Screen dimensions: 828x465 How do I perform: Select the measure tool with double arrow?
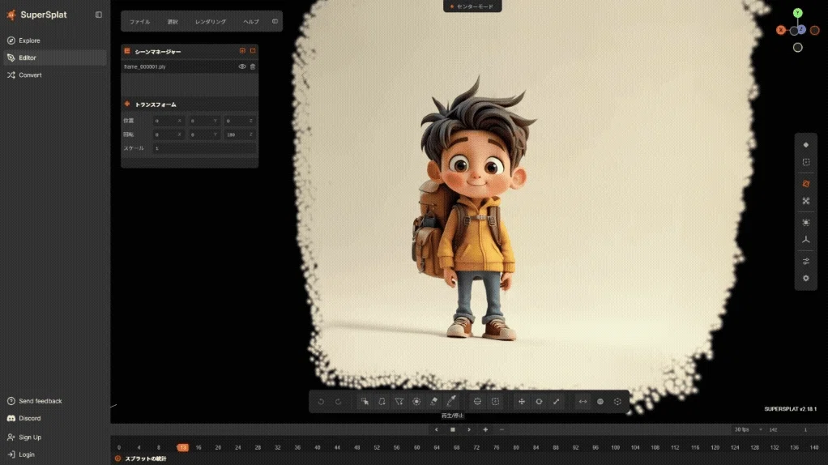tap(583, 402)
